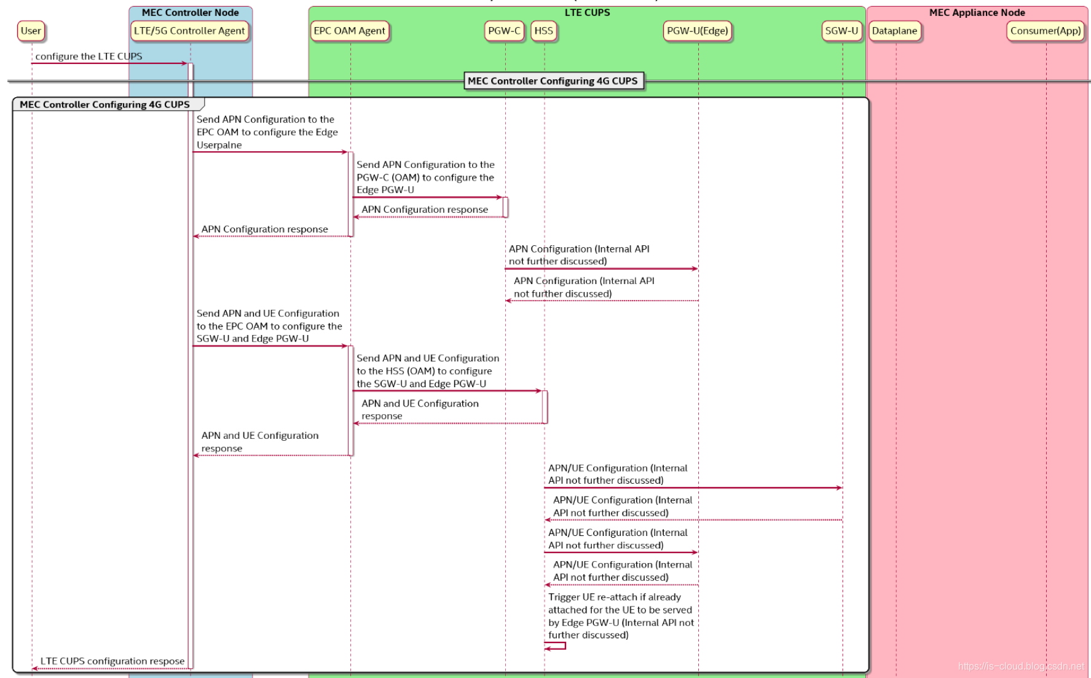Click the MEC Appliance Node heading

(977, 12)
